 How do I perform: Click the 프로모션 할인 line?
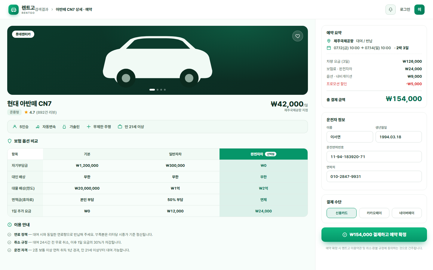coord(374,84)
